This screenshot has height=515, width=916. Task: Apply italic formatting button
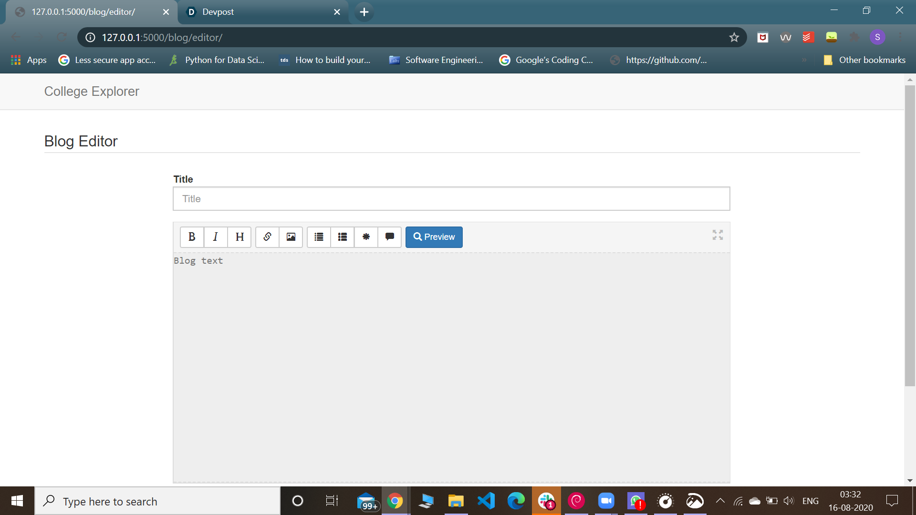click(x=216, y=237)
